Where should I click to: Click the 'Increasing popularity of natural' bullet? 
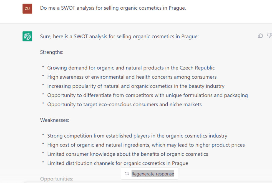pos(136,86)
